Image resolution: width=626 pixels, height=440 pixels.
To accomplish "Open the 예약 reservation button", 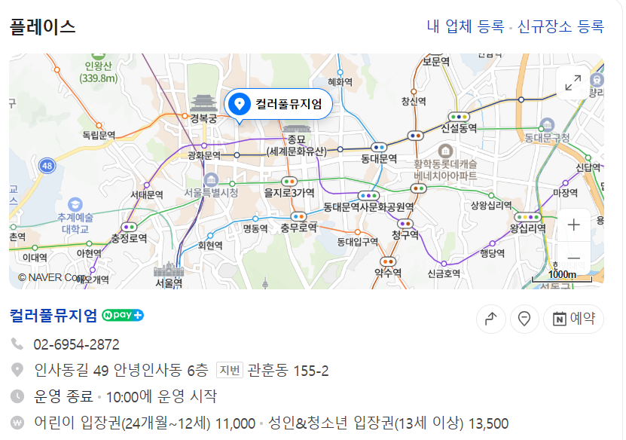I will [574, 319].
